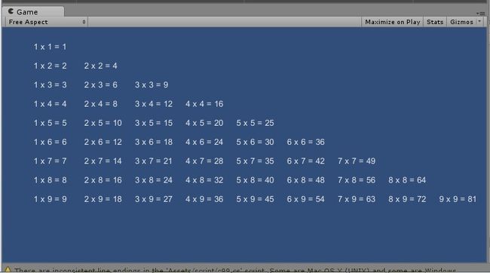Click the text '5 x 6 = 30'

255,142
